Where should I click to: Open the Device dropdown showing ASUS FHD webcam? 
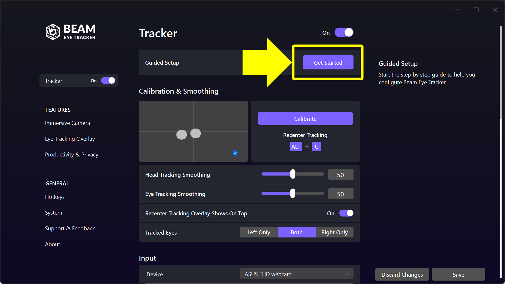click(296, 274)
